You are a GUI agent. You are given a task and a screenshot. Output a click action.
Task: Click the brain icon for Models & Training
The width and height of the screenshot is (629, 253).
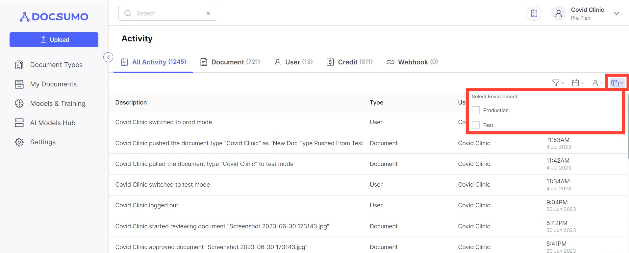coord(19,103)
